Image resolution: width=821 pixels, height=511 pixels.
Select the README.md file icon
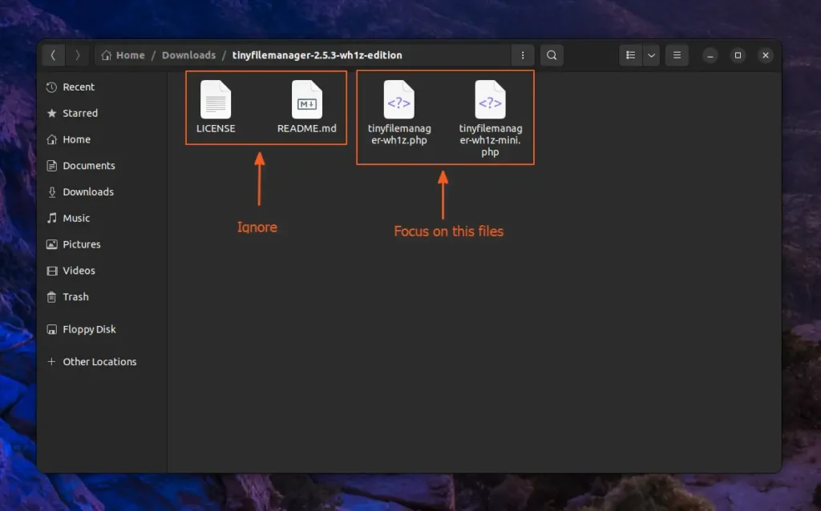click(x=306, y=100)
